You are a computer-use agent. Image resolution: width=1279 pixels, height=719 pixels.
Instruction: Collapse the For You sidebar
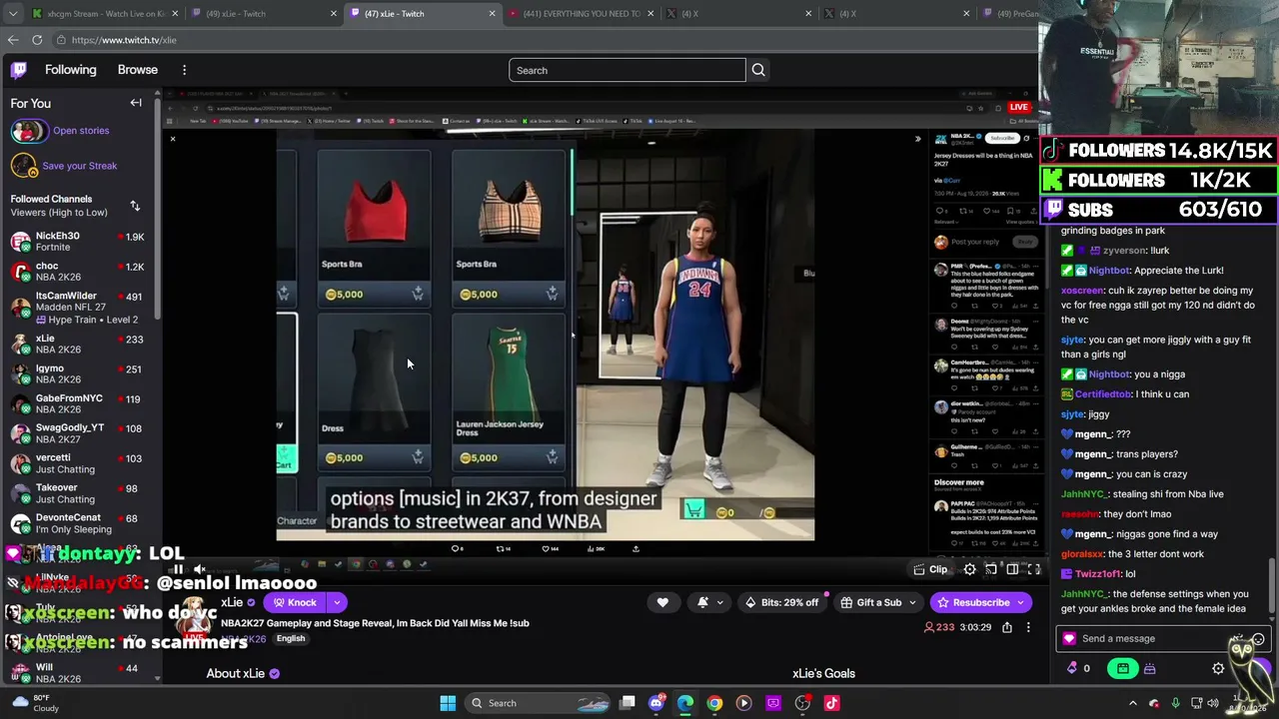coord(136,103)
